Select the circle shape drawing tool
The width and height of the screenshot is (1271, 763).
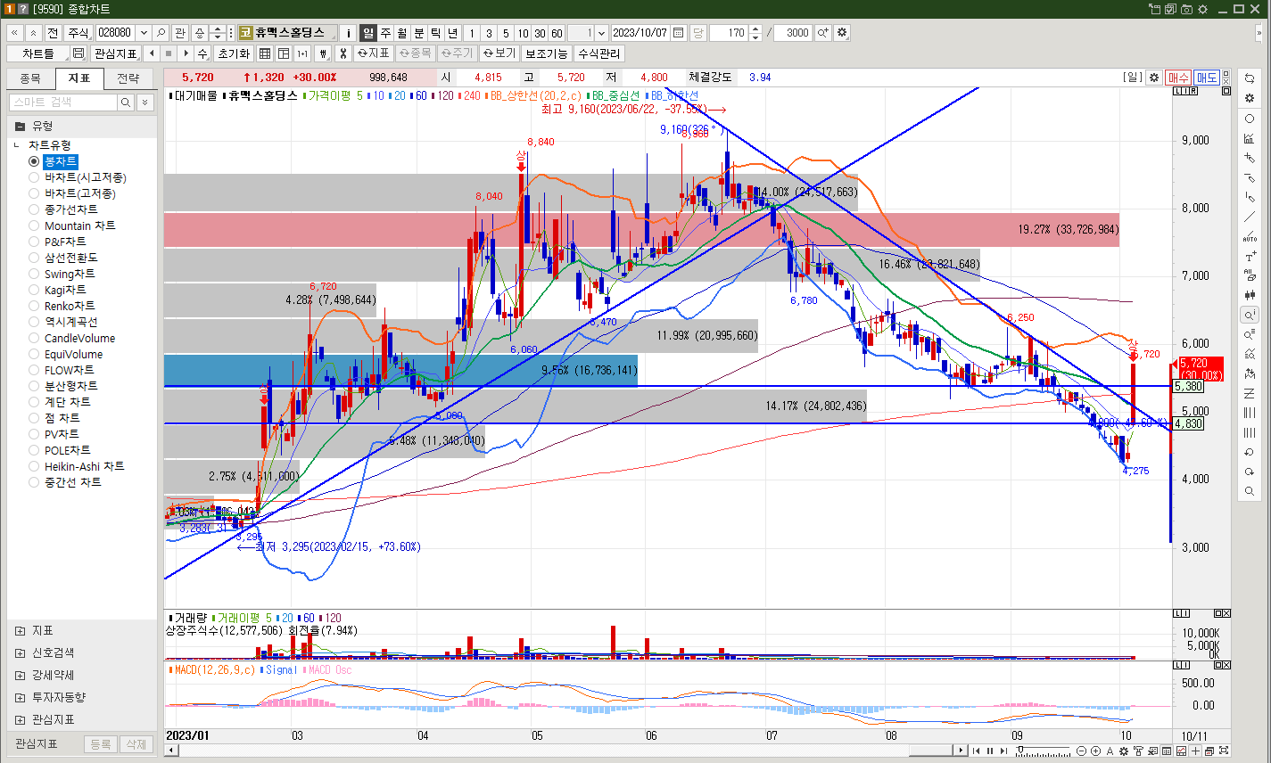[1250, 119]
